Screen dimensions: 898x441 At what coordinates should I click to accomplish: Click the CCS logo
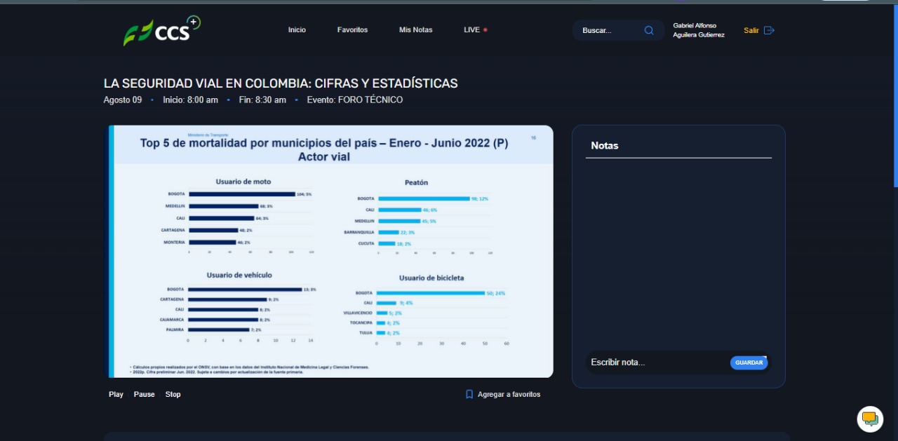[162, 31]
